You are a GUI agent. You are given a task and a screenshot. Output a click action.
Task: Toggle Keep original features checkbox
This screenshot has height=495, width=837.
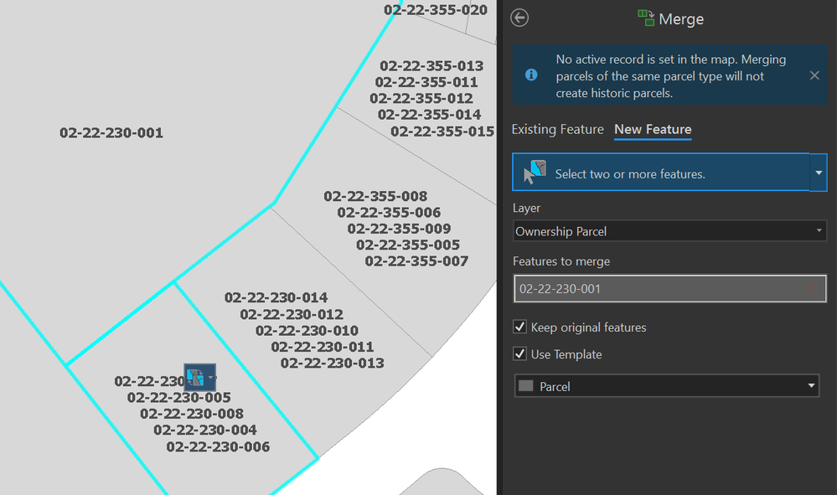pos(520,327)
